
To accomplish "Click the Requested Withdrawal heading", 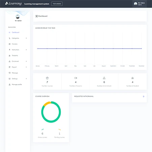I will click(84, 96).
